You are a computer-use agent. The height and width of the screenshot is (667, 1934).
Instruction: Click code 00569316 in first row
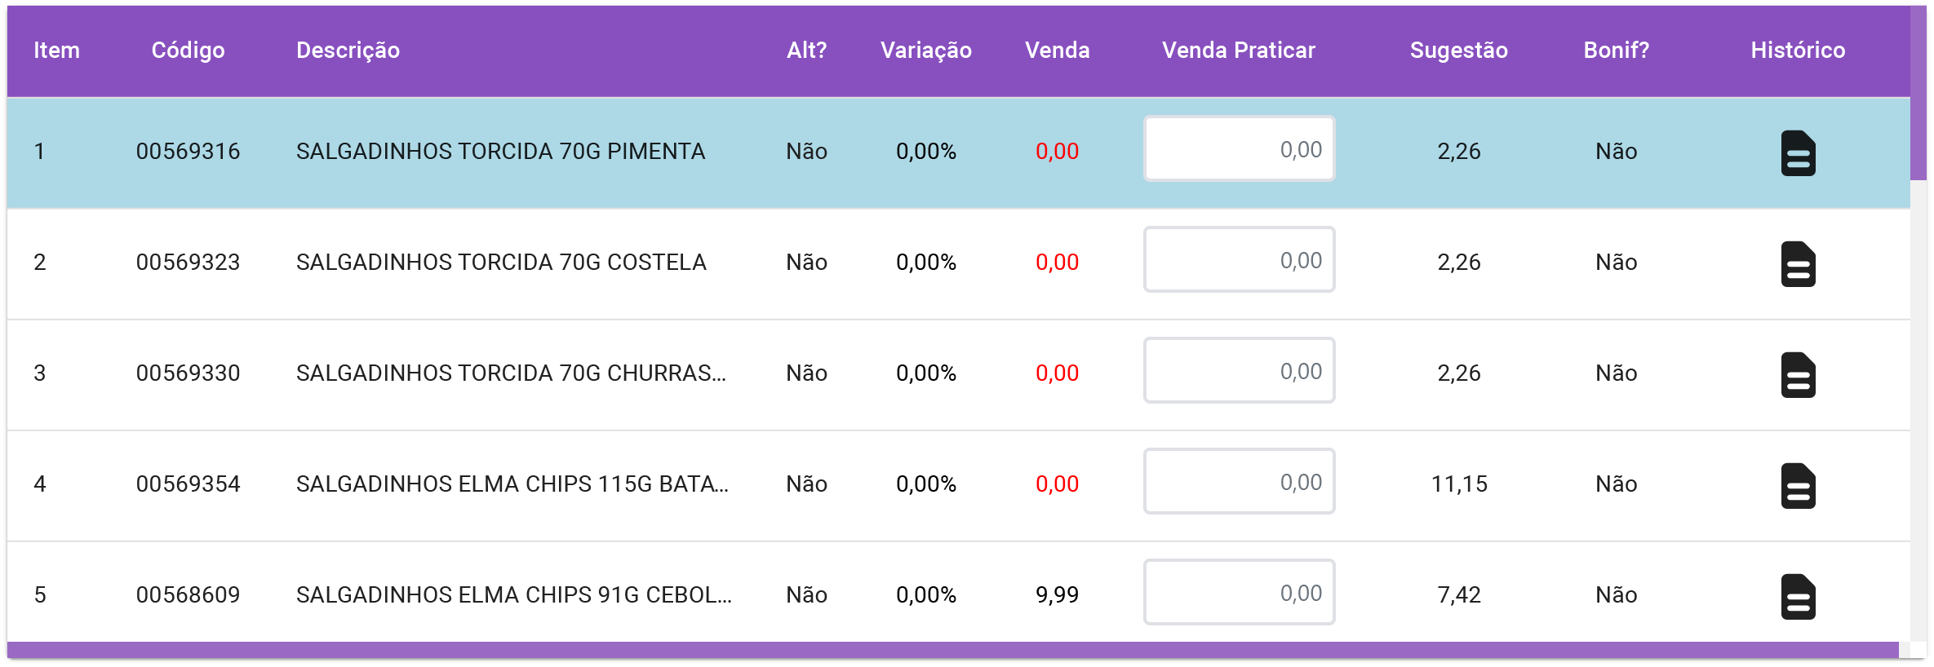tap(188, 152)
